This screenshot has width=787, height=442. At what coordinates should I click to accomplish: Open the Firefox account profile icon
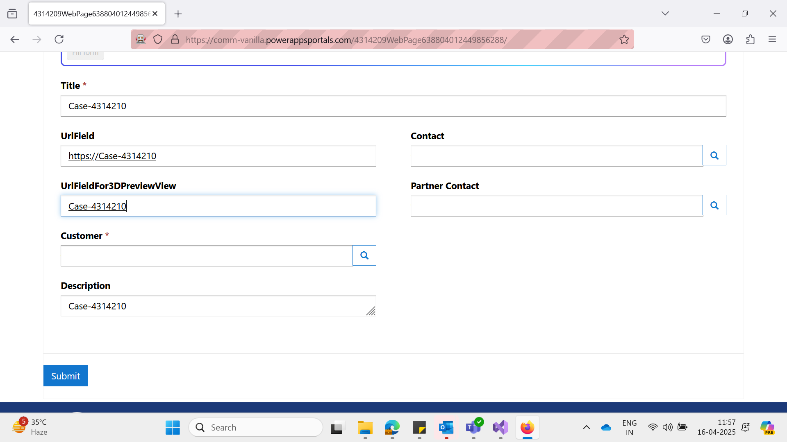pos(728,39)
